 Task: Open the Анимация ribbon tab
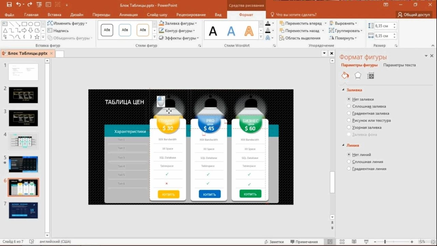128,15
